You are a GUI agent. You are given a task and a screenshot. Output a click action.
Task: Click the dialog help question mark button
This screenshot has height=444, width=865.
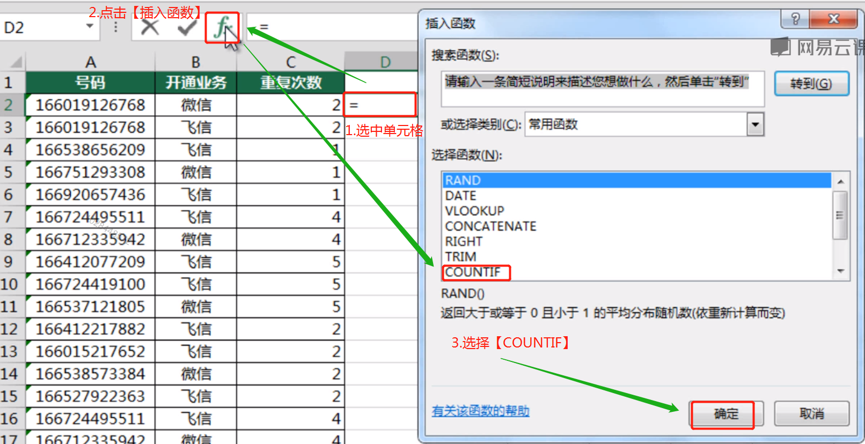click(x=795, y=19)
